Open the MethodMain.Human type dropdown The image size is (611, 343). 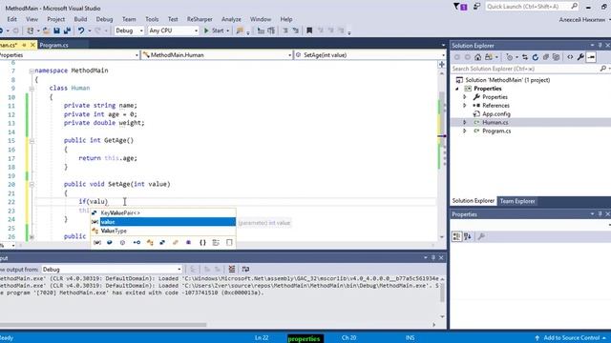click(217, 55)
